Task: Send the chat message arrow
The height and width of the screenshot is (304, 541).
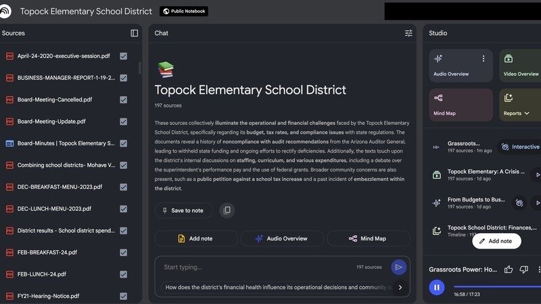Action: 399,268
